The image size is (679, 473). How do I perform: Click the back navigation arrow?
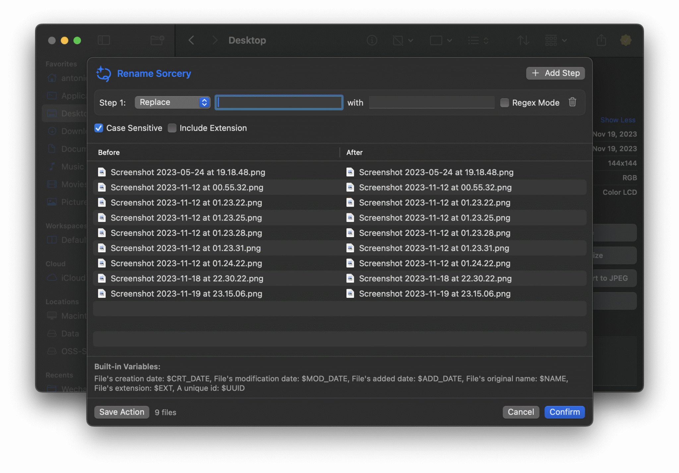191,40
